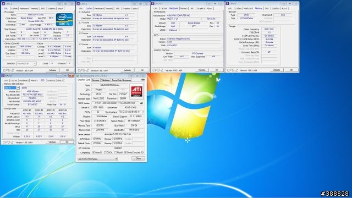Click Validate in the CPU-Z SPD window
Image resolution: width=352 pixels, height=198 pixels.
(x=52, y=142)
